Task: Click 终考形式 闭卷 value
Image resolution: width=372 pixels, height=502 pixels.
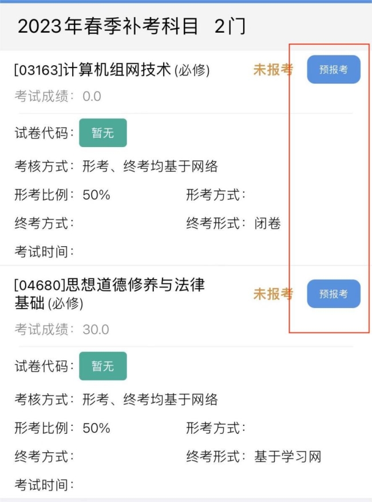Action: click(x=267, y=223)
